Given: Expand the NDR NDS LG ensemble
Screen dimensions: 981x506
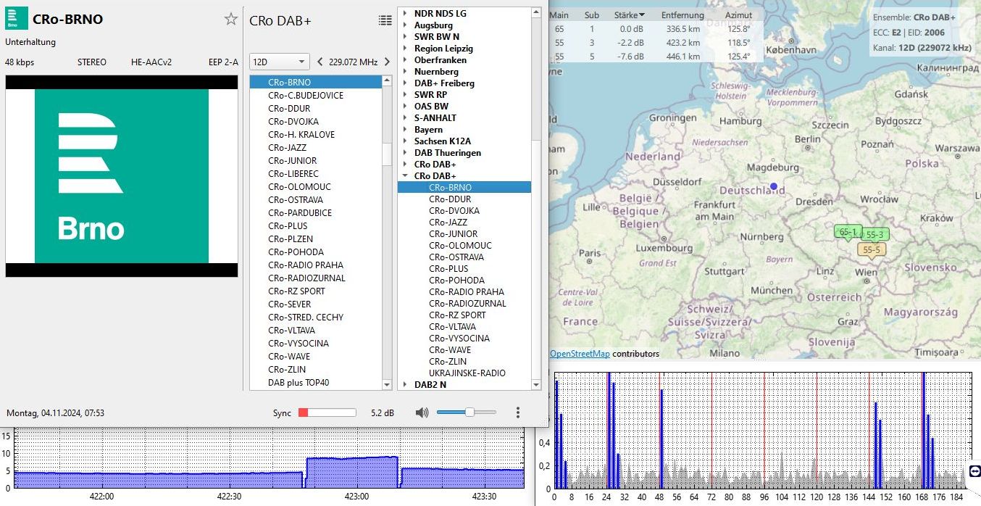Looking at the screenshot, I should (x=404, y=14).
